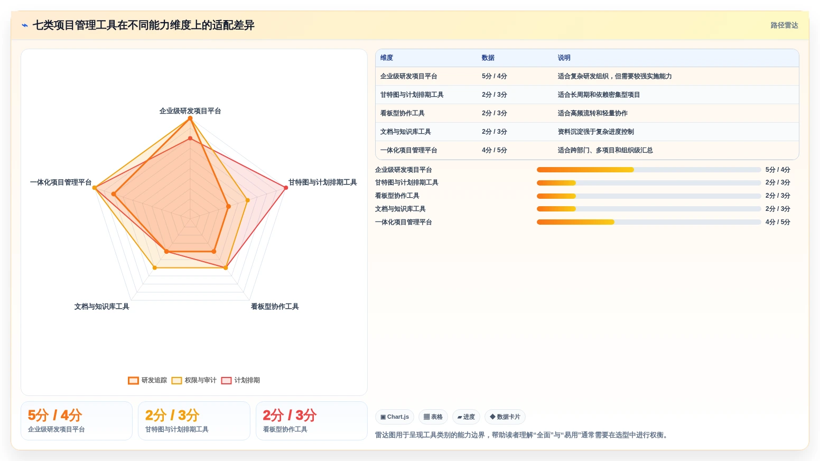Viewport: 820px width, 461px height.
Task: Open the 2分 / 3分 看板型协作工具 card
Action: point(312,421)
